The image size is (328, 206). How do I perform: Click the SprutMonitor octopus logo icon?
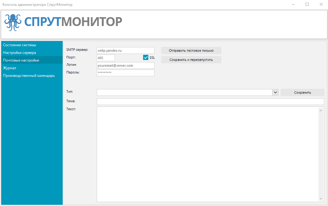[13, 22]
